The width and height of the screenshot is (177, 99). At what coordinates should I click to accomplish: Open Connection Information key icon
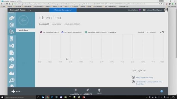(x=88, y=90)
